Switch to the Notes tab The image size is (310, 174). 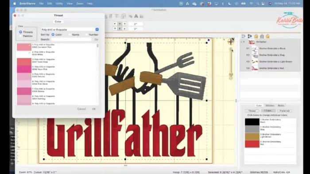(281, 106)
